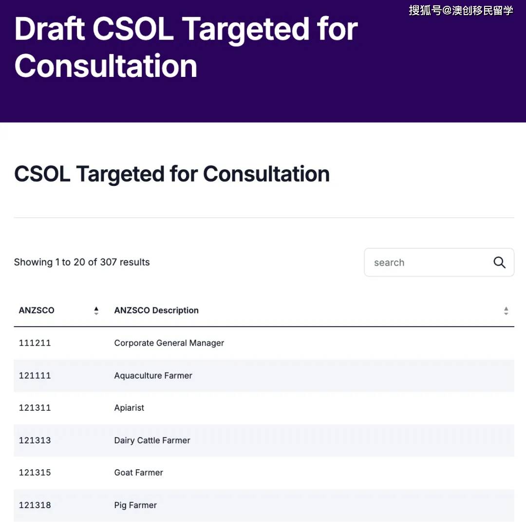526x530 pixels.
Task: Click ANZSCO code 111211
Action: point(35,343)
